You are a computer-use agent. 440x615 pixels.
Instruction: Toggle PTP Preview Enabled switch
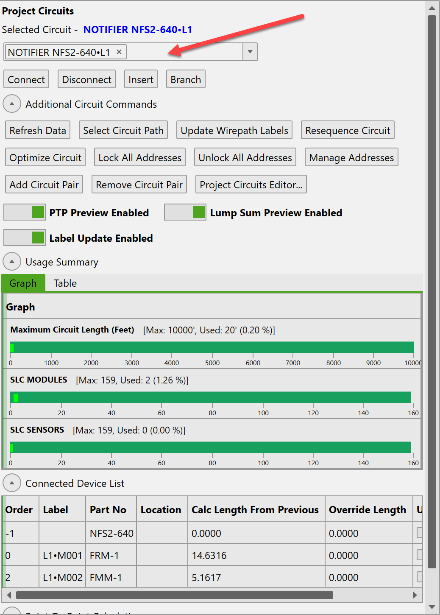coord(25,212)
